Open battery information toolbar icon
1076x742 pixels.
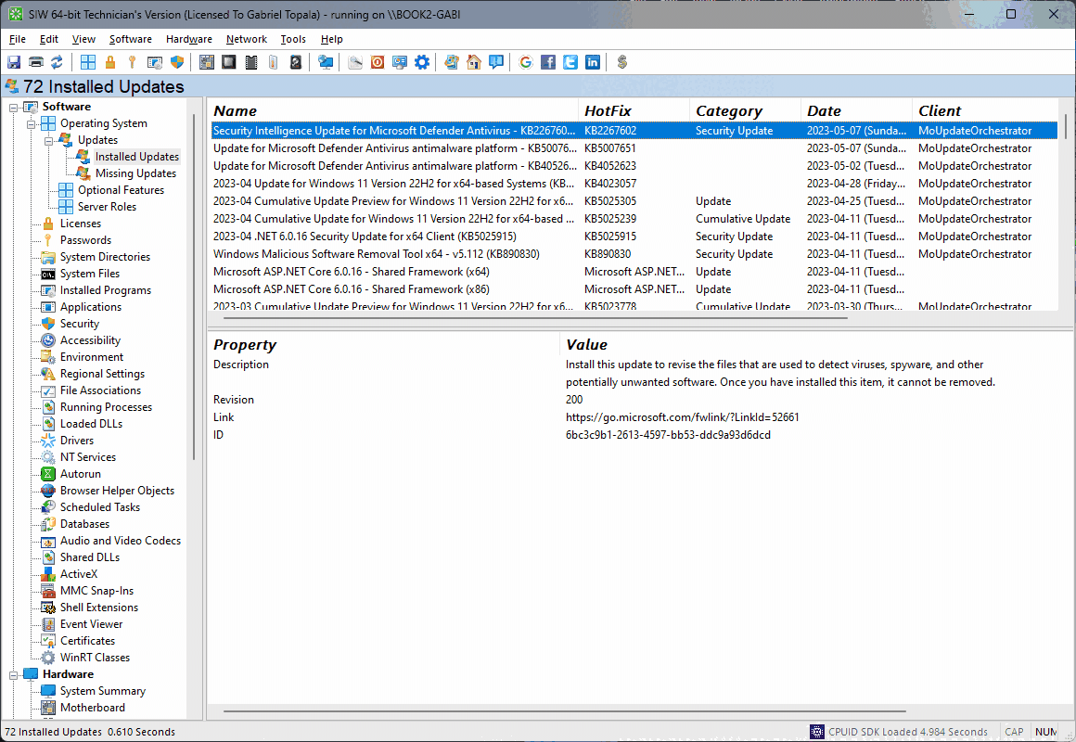click(272, 62)
